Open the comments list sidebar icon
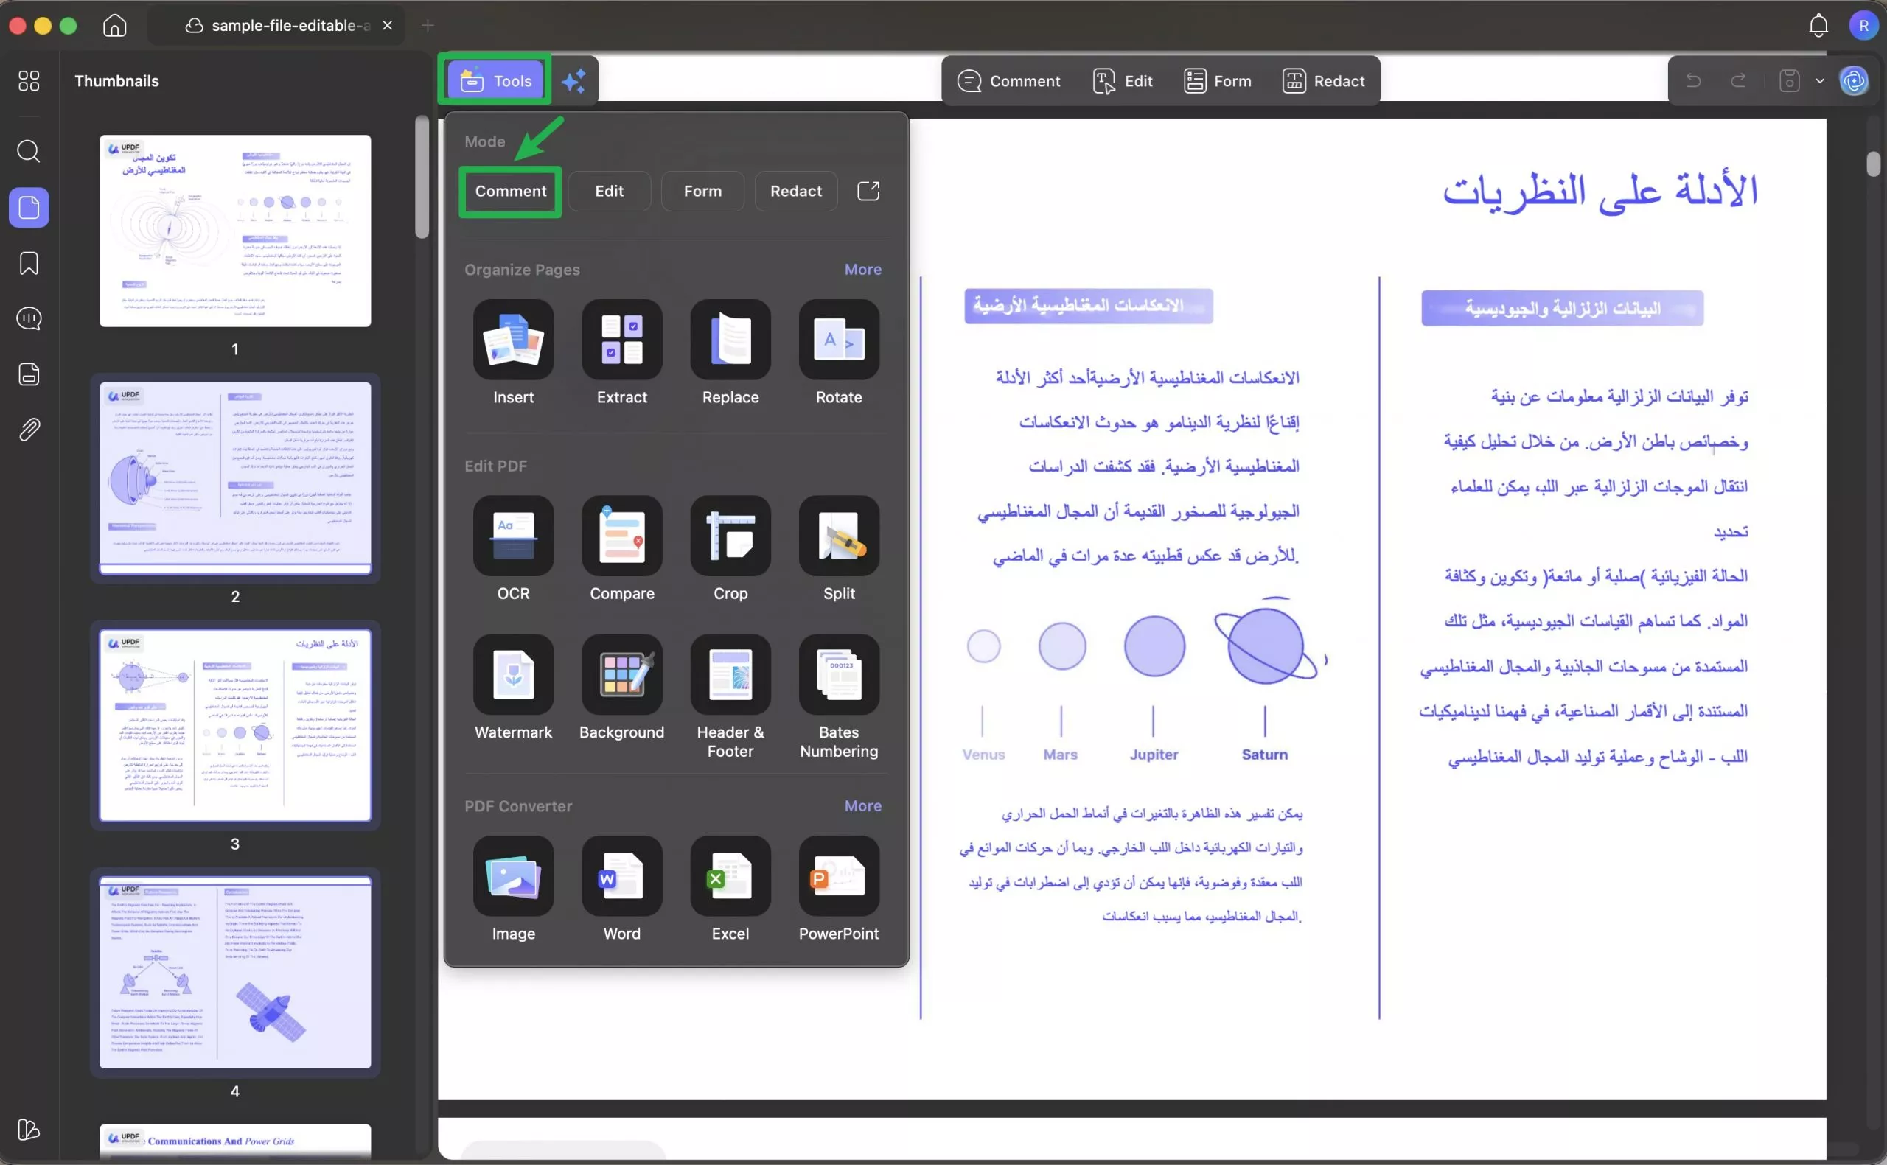 pyautogui.click(x=29, y=318)
